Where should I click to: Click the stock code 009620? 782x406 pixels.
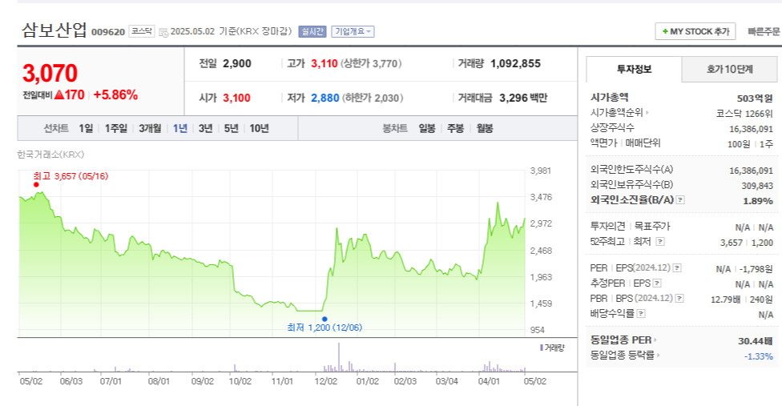coord(108,32)
